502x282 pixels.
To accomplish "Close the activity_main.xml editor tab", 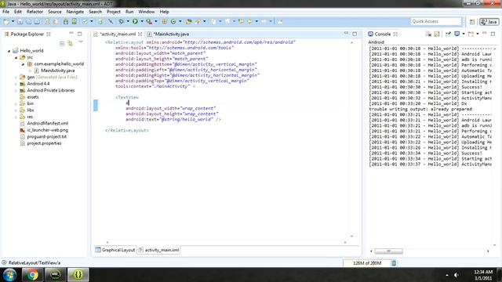I will [140, 34].
